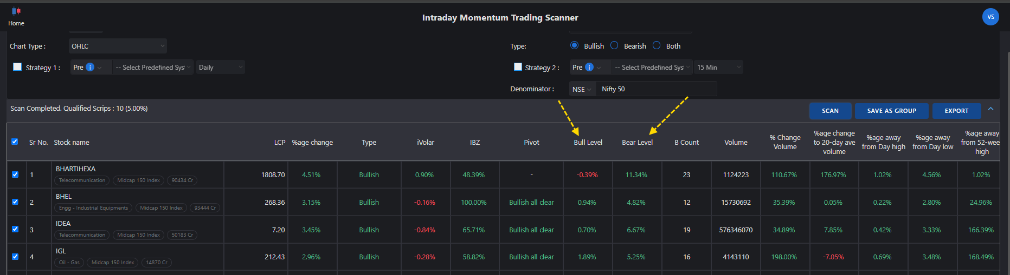Sort by LCP column header
This screenshot has width=1010, height=275.
[280, 143]
